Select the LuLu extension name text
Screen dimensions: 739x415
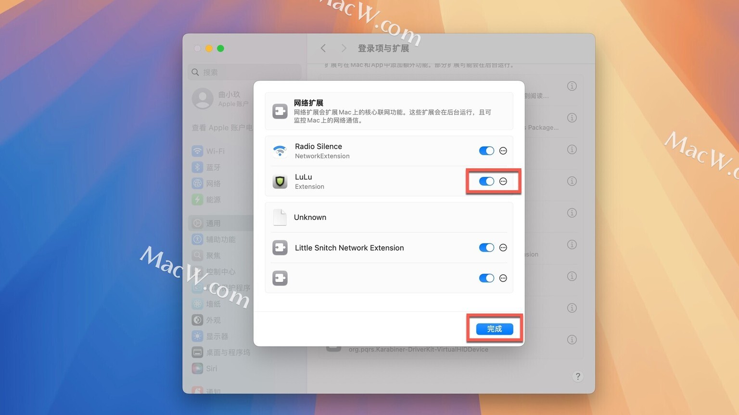304,177
